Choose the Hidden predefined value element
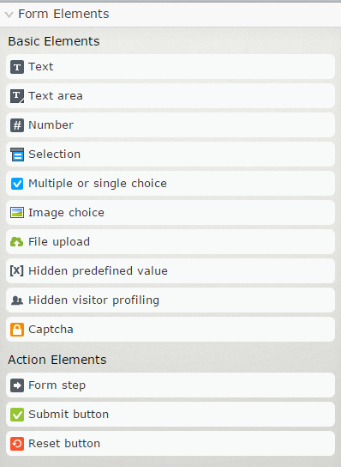Image resolution: width=341 pixels, height=467 pixels. (170, 271)
